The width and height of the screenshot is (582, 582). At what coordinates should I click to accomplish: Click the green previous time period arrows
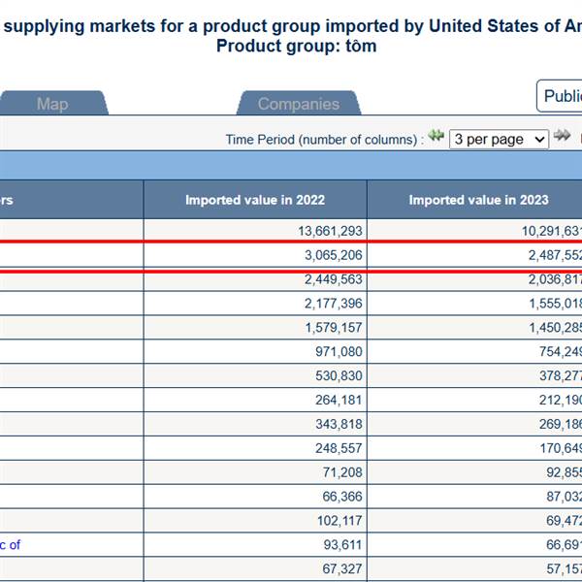(436, 136)
